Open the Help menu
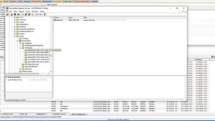Image resolution: width=215 pixels, height=121 pixels. pyautogui.click(x=42, y=11)
